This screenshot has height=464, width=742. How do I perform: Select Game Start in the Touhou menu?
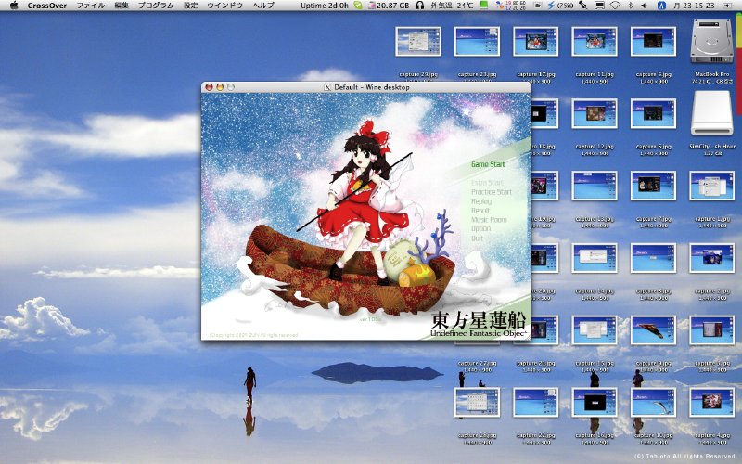(x=488, y=164)
